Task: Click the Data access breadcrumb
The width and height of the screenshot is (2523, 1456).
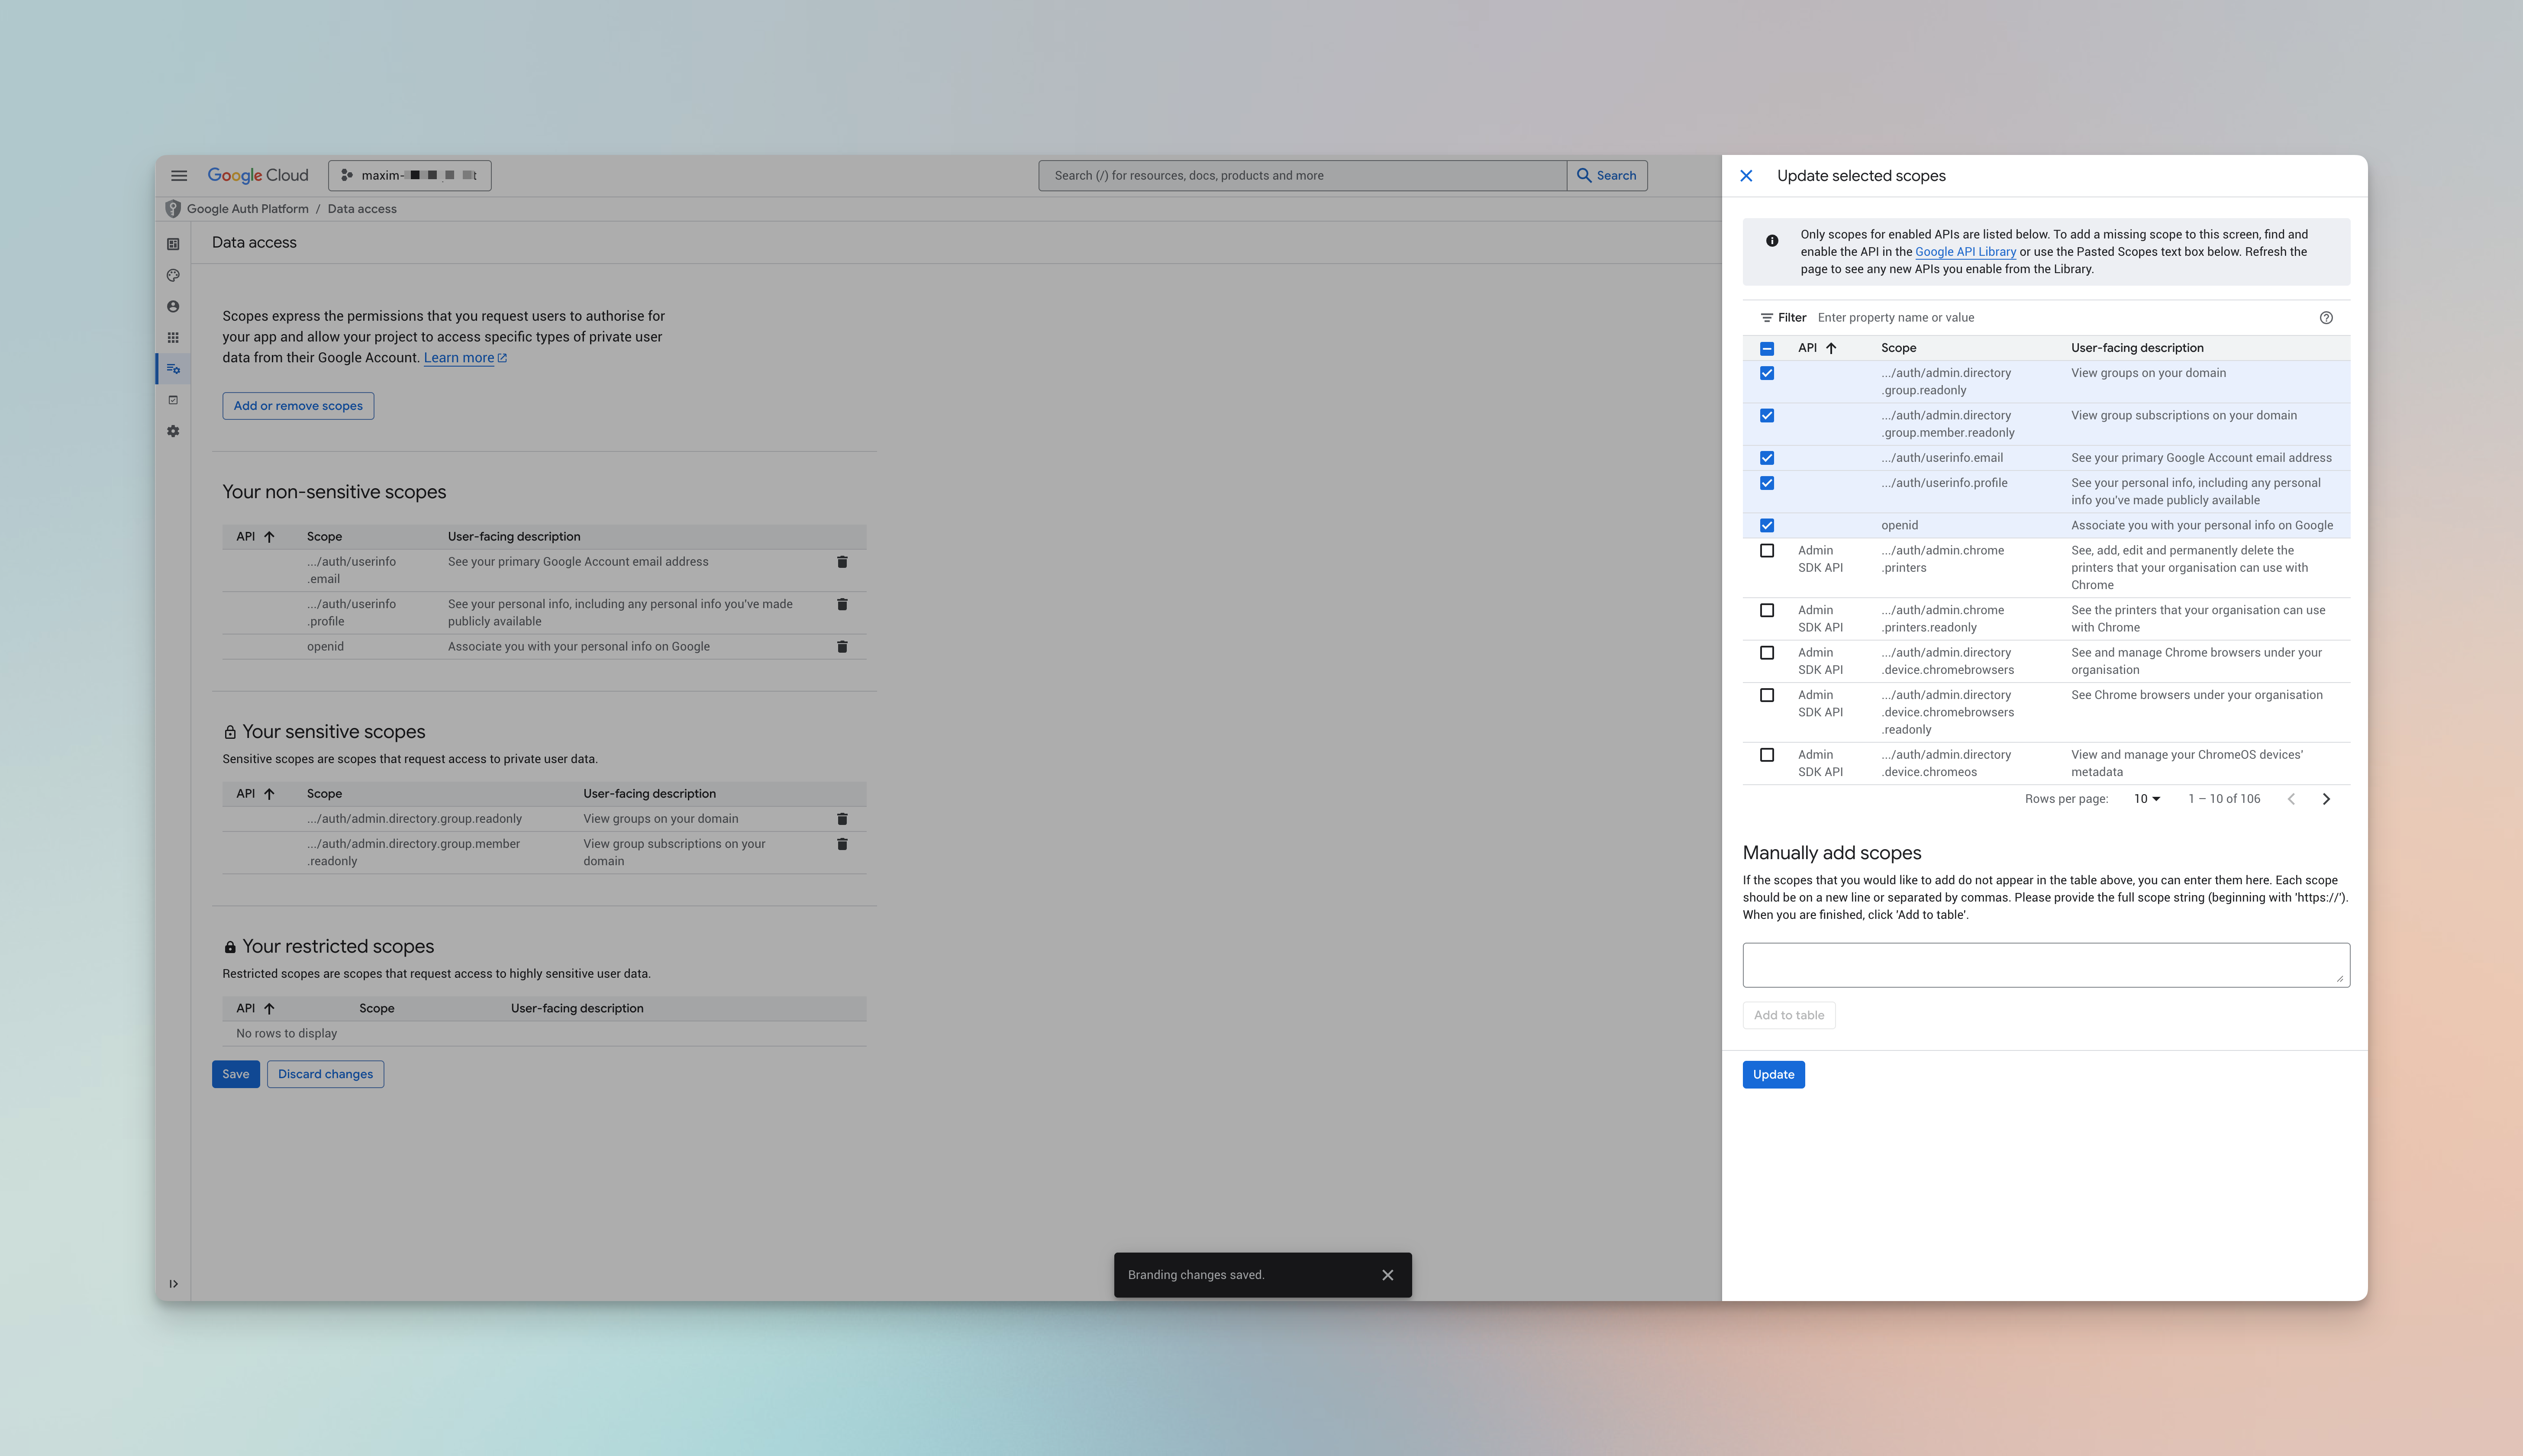Action: point(362,209)
